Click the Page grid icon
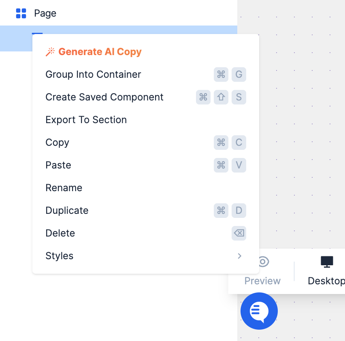The width and height of the screenshot is (345, 341). click(21, 13)
